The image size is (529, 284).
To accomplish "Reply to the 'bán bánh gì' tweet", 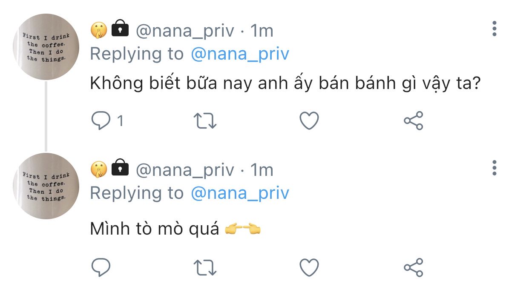I will [x=101, y=121].
